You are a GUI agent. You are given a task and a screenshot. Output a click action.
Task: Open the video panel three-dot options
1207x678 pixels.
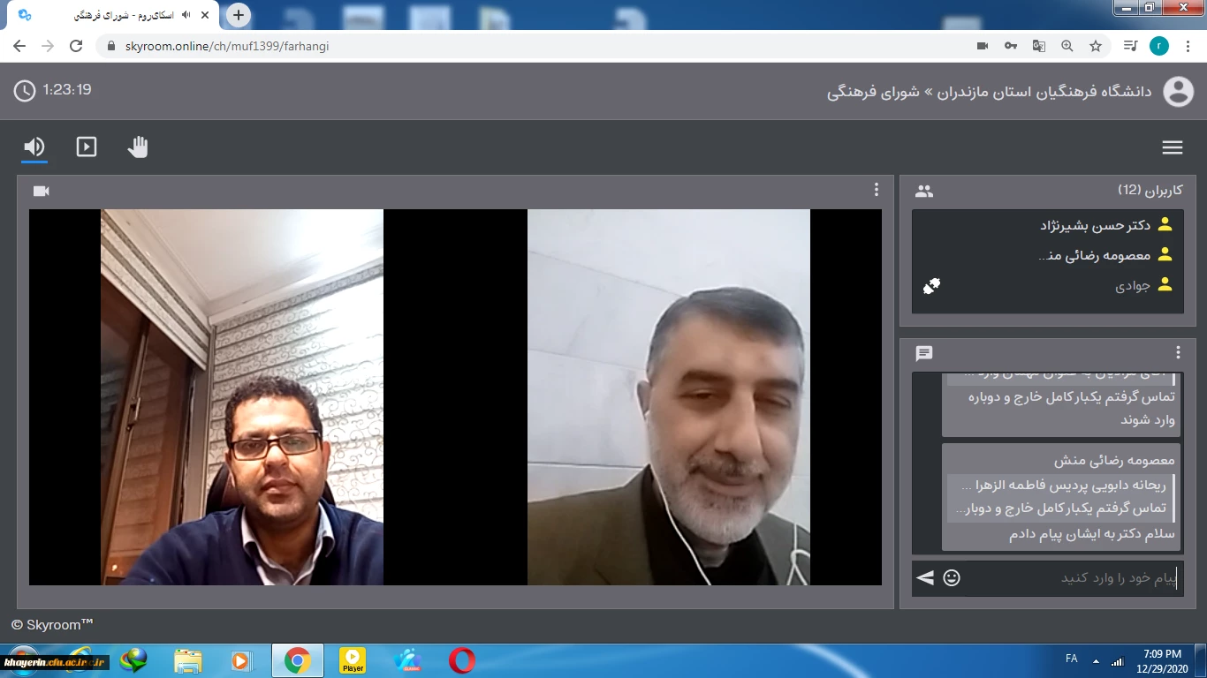[876, 190]
